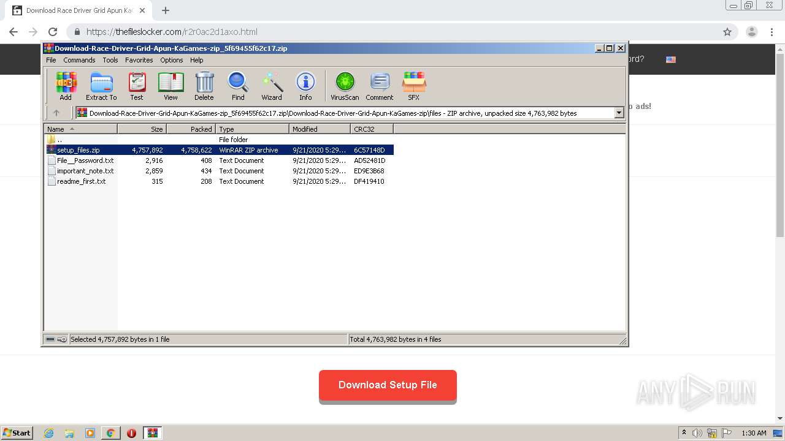Open the Comment tool
This screenshot has width=785, height=441.
[x=380, y=86]
